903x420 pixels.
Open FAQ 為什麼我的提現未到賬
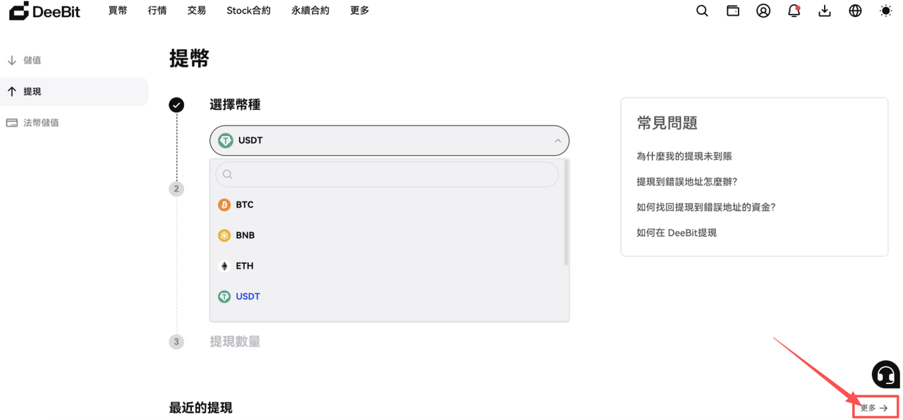coord(684,156)
